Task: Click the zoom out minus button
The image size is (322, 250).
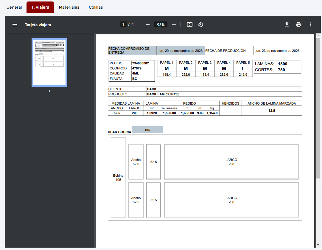Action: click(148, 24)
